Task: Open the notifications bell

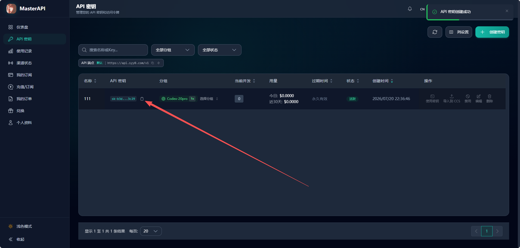Action: [x=410, y=9]
